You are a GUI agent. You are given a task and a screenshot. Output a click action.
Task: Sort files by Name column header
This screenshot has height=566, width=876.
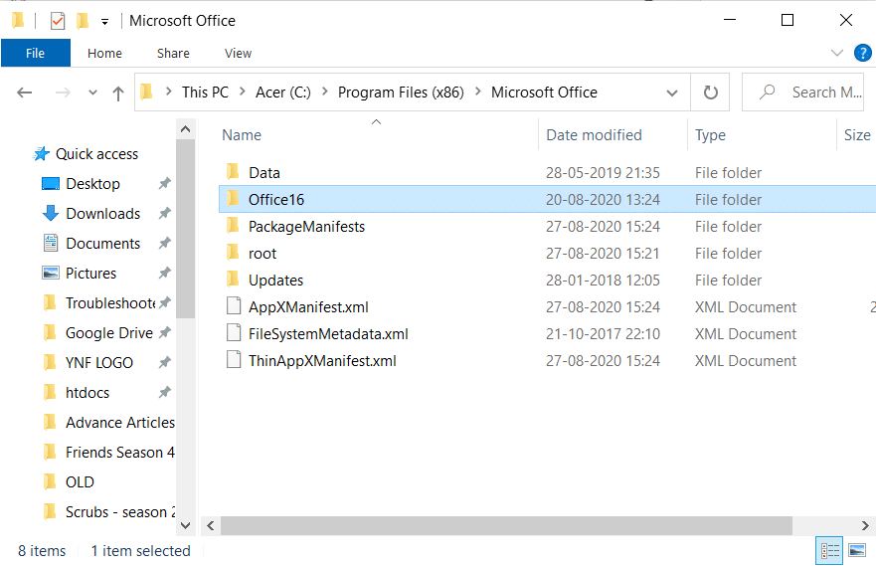pyautogui.click(x=242, y=135)
